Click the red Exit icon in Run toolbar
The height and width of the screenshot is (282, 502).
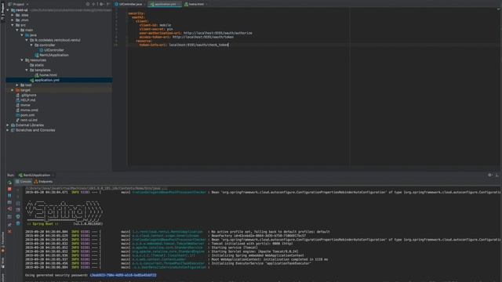tap(9, 209)
